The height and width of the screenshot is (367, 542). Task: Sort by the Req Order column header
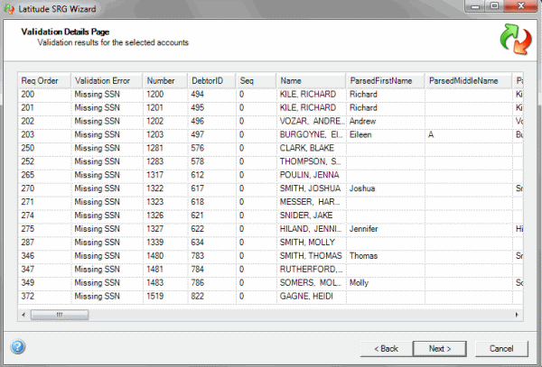44,81
